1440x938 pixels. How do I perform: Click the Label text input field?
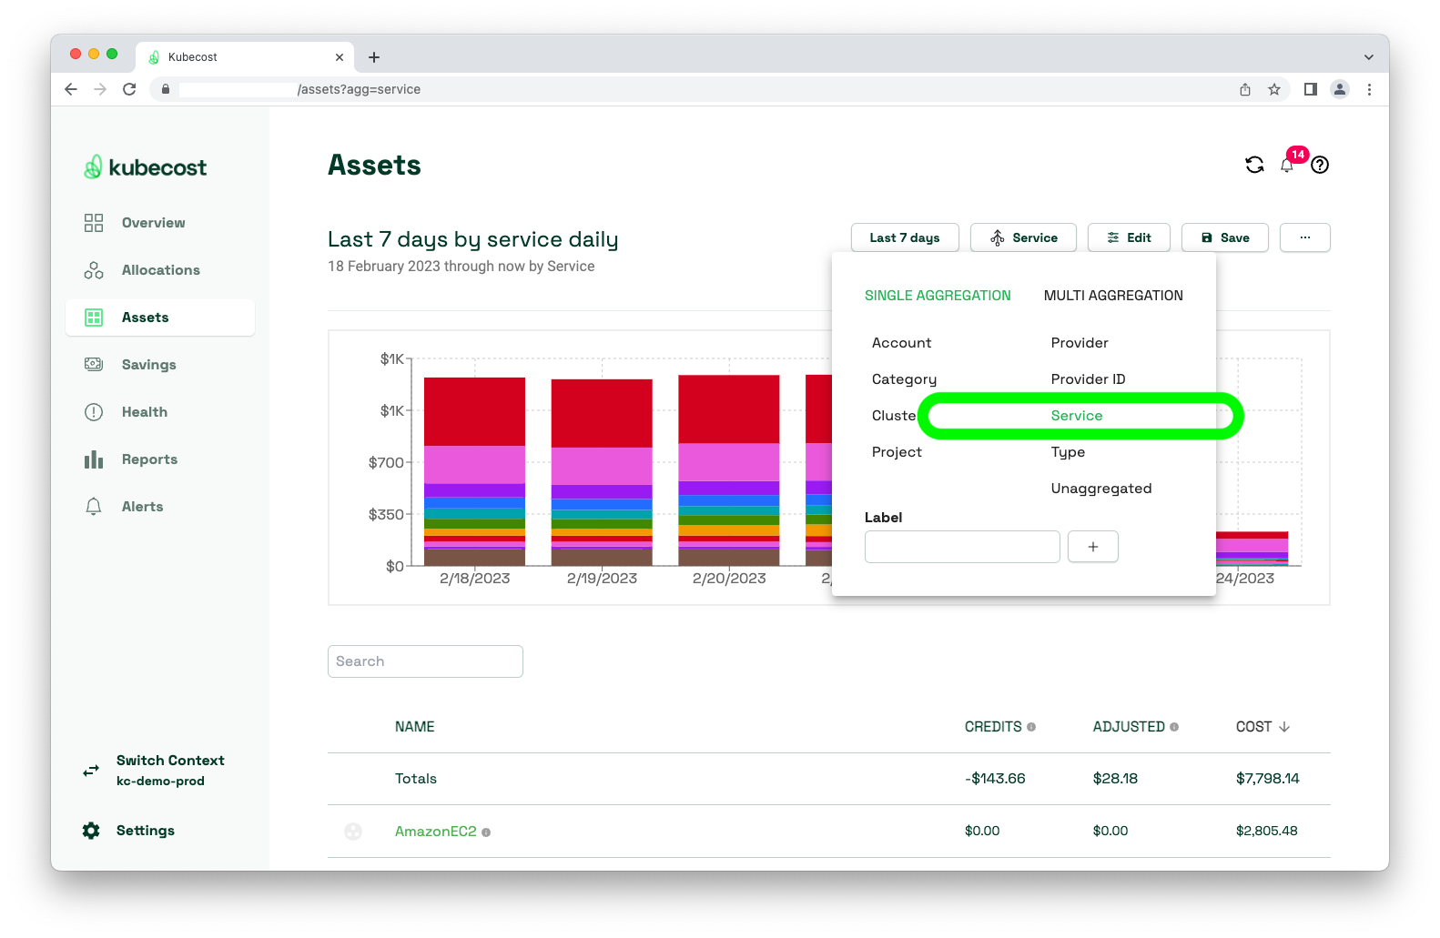(x=962, y=547)
